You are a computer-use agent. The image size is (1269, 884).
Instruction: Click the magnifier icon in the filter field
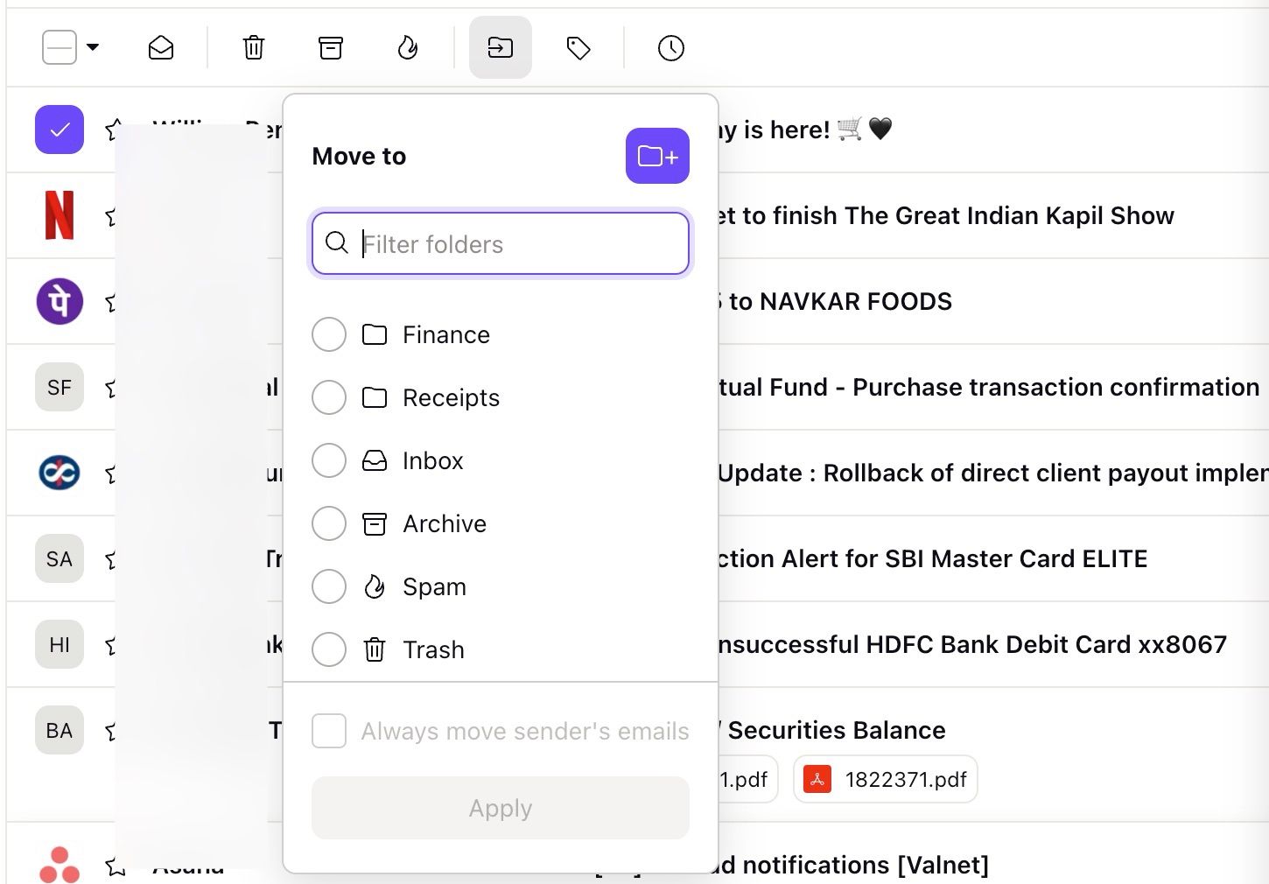click(337, 243)
